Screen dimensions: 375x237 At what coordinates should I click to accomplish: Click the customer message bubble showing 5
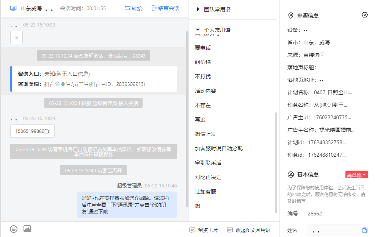tap(17, 37)
